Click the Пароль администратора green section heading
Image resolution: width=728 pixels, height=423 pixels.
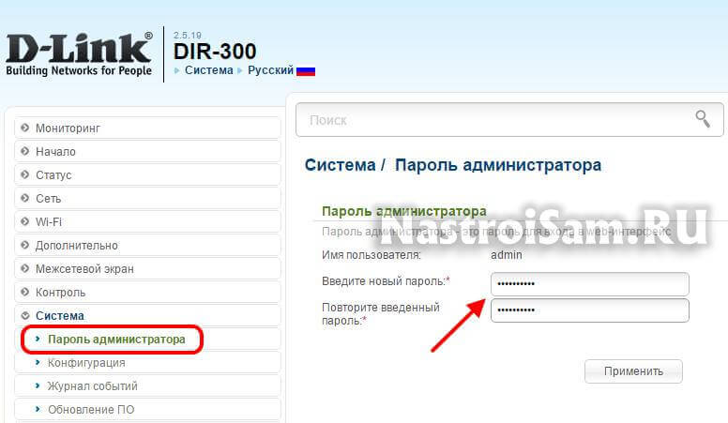(x=404, y=211)
